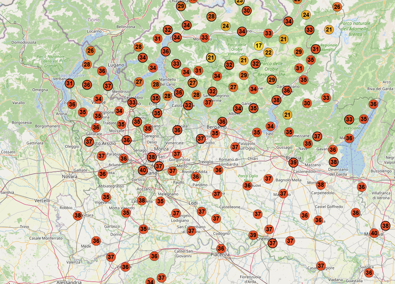
Task: Open the 26 marker near Locarno
Action: tap(90, 51)
